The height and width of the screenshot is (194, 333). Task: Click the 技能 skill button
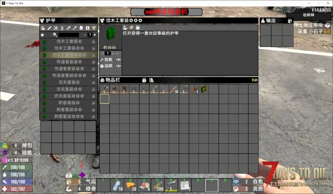[x=111, y=60]
